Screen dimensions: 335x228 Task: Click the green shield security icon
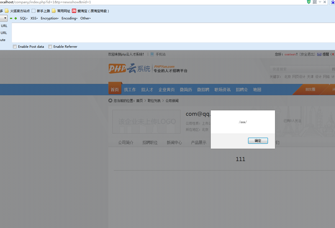point(309,2)
